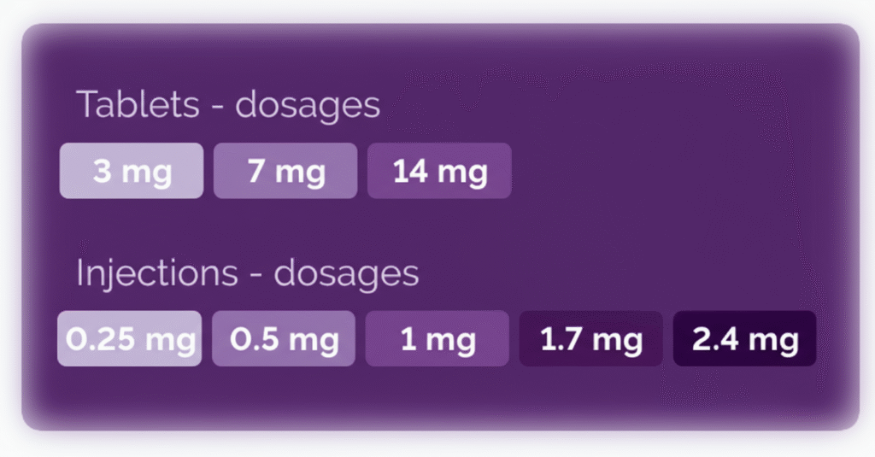Click the middle tablet dosage option

(x=285, y=171)
